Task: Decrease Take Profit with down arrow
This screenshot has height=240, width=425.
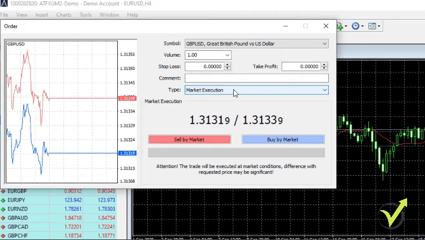Action: [x=324, y=68]
